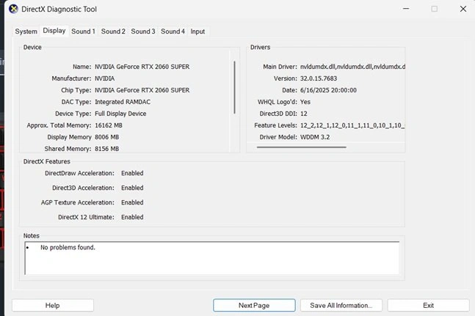Click the 'Feature Levels:' label
475x316 pixels.
pyautogui.click(x=275, y=125)
